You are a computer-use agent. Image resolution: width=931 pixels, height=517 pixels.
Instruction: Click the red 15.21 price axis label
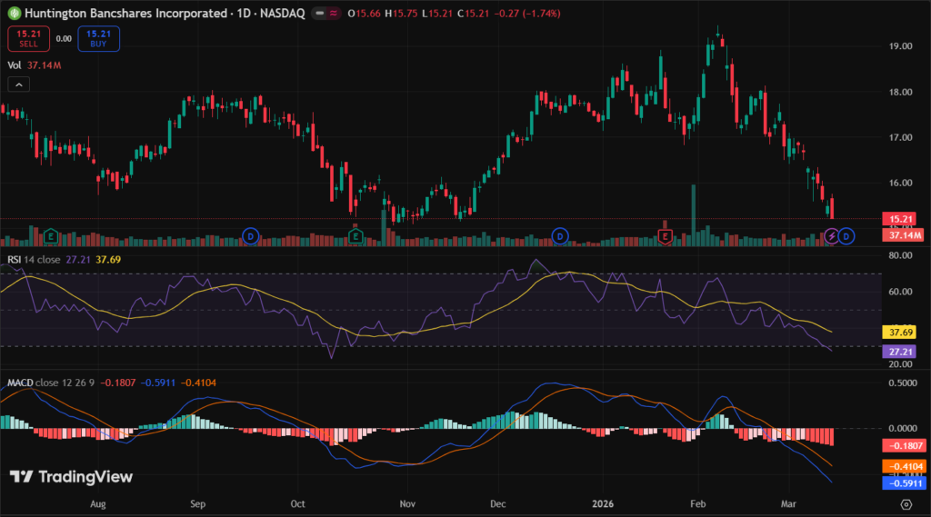pos(898,219)
